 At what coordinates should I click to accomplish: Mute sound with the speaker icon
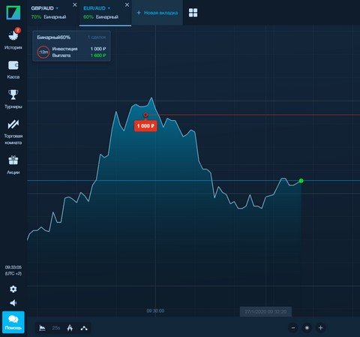[x=13, y=302]
